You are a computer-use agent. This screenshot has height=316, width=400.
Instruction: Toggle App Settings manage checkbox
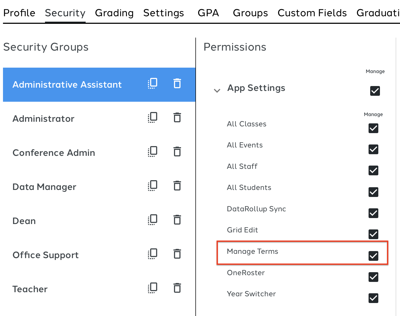click(x=375, y=91)
